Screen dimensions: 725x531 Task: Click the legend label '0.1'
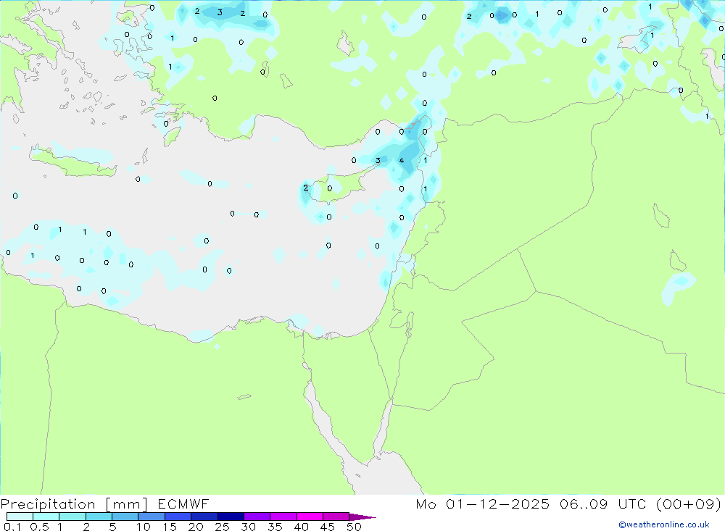[12, 527]
